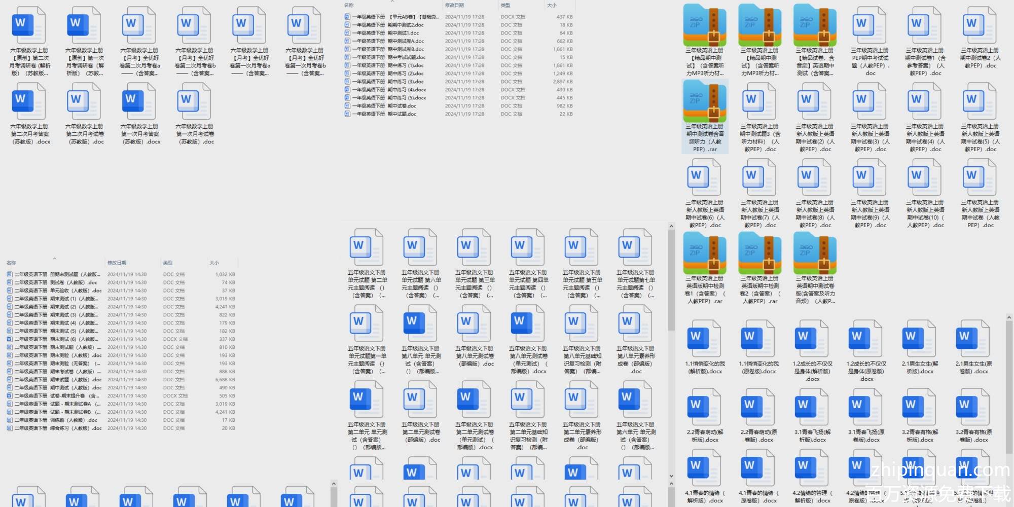The image size is (1014, 507).
Task: Select 新人教版上英语期中试卷(2) document icon
Action: point(815,101)
